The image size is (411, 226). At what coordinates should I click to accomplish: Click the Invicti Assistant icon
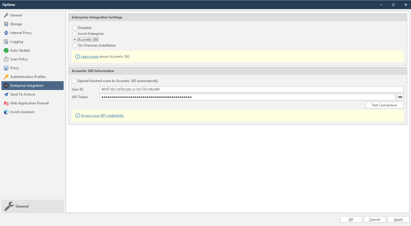pyautogui.click(x=6, y=112)
